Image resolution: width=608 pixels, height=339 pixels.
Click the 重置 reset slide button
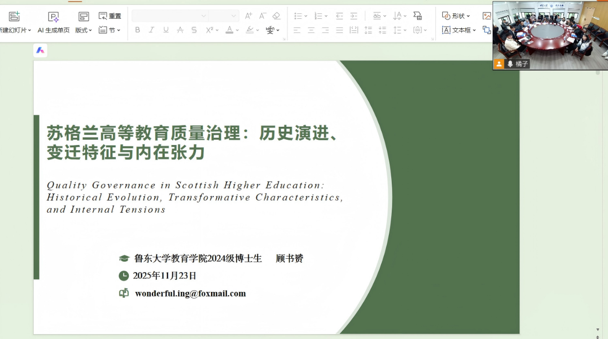pyautogui.click(x=110, y=16)
